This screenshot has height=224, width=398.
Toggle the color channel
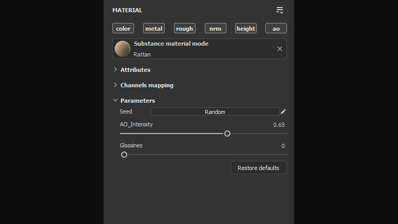click(x=123, y=28)
